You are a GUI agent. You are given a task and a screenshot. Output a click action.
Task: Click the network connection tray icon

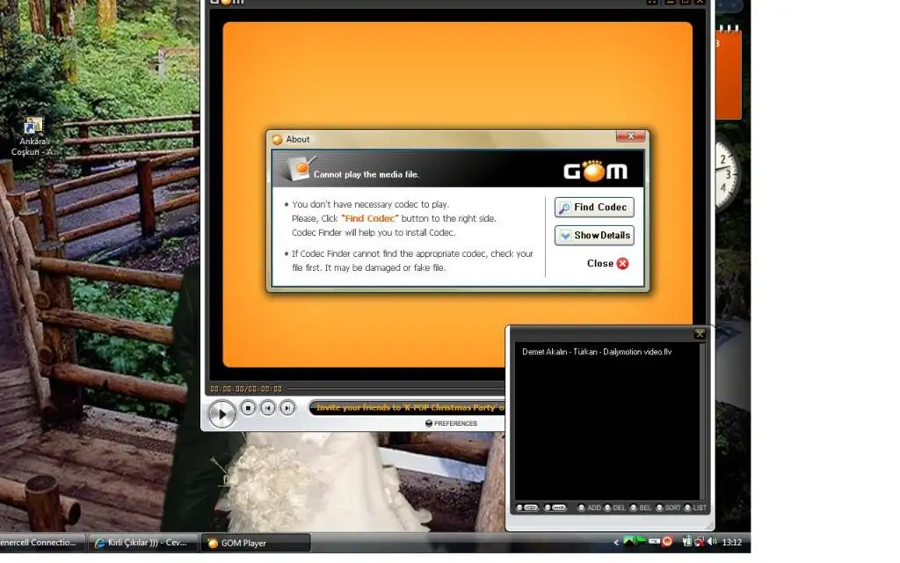click(699, 541)
